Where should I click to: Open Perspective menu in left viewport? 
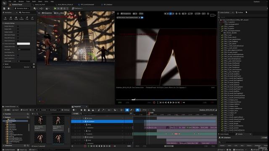[47, 13]
